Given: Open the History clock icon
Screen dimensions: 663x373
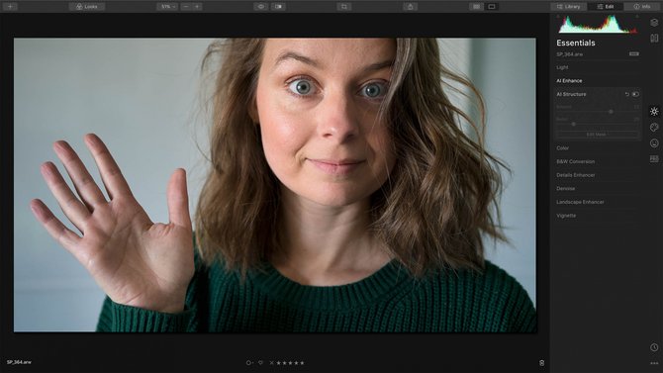Looking at the screenshot, I should [654, 347].
